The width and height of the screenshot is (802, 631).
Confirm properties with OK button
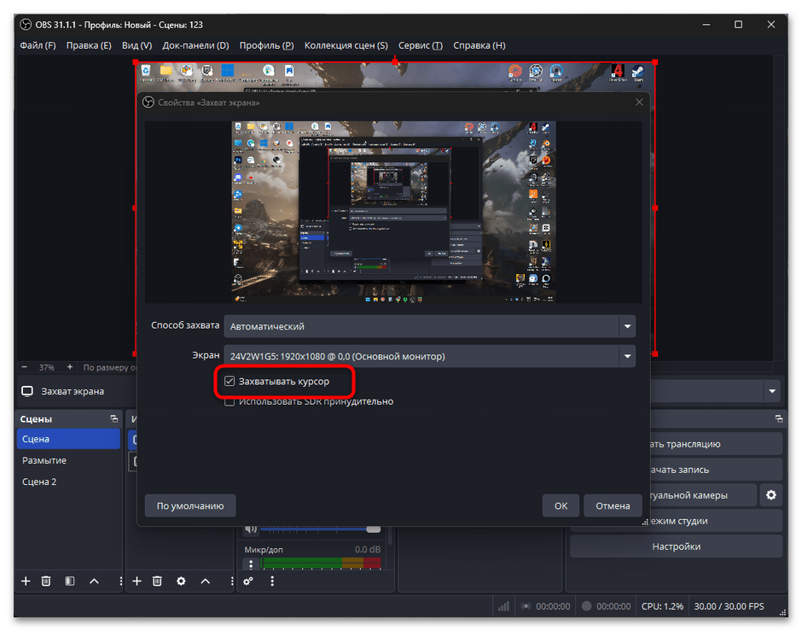(561, 505)
